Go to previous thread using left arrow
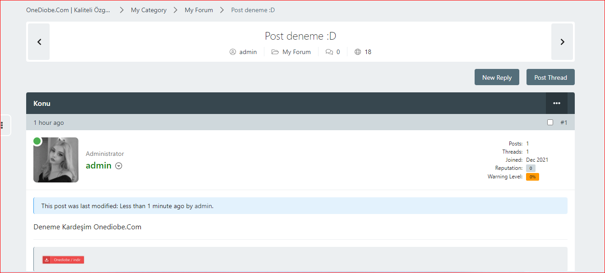 coord(39,42)
